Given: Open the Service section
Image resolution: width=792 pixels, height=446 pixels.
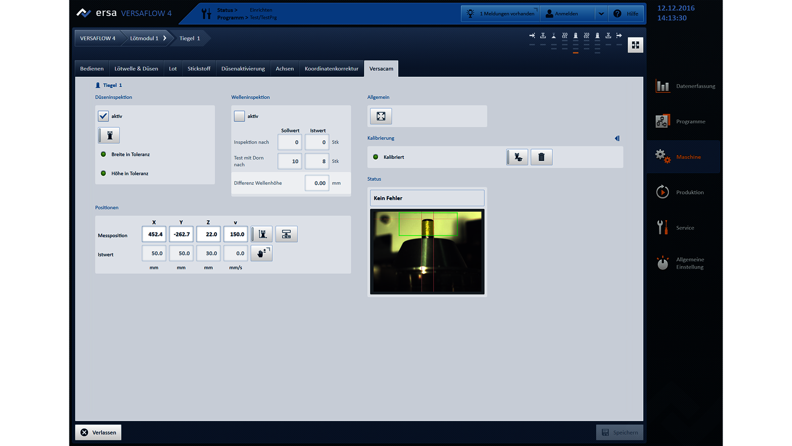Looking at the screenshot, I should tap(684, 228).
